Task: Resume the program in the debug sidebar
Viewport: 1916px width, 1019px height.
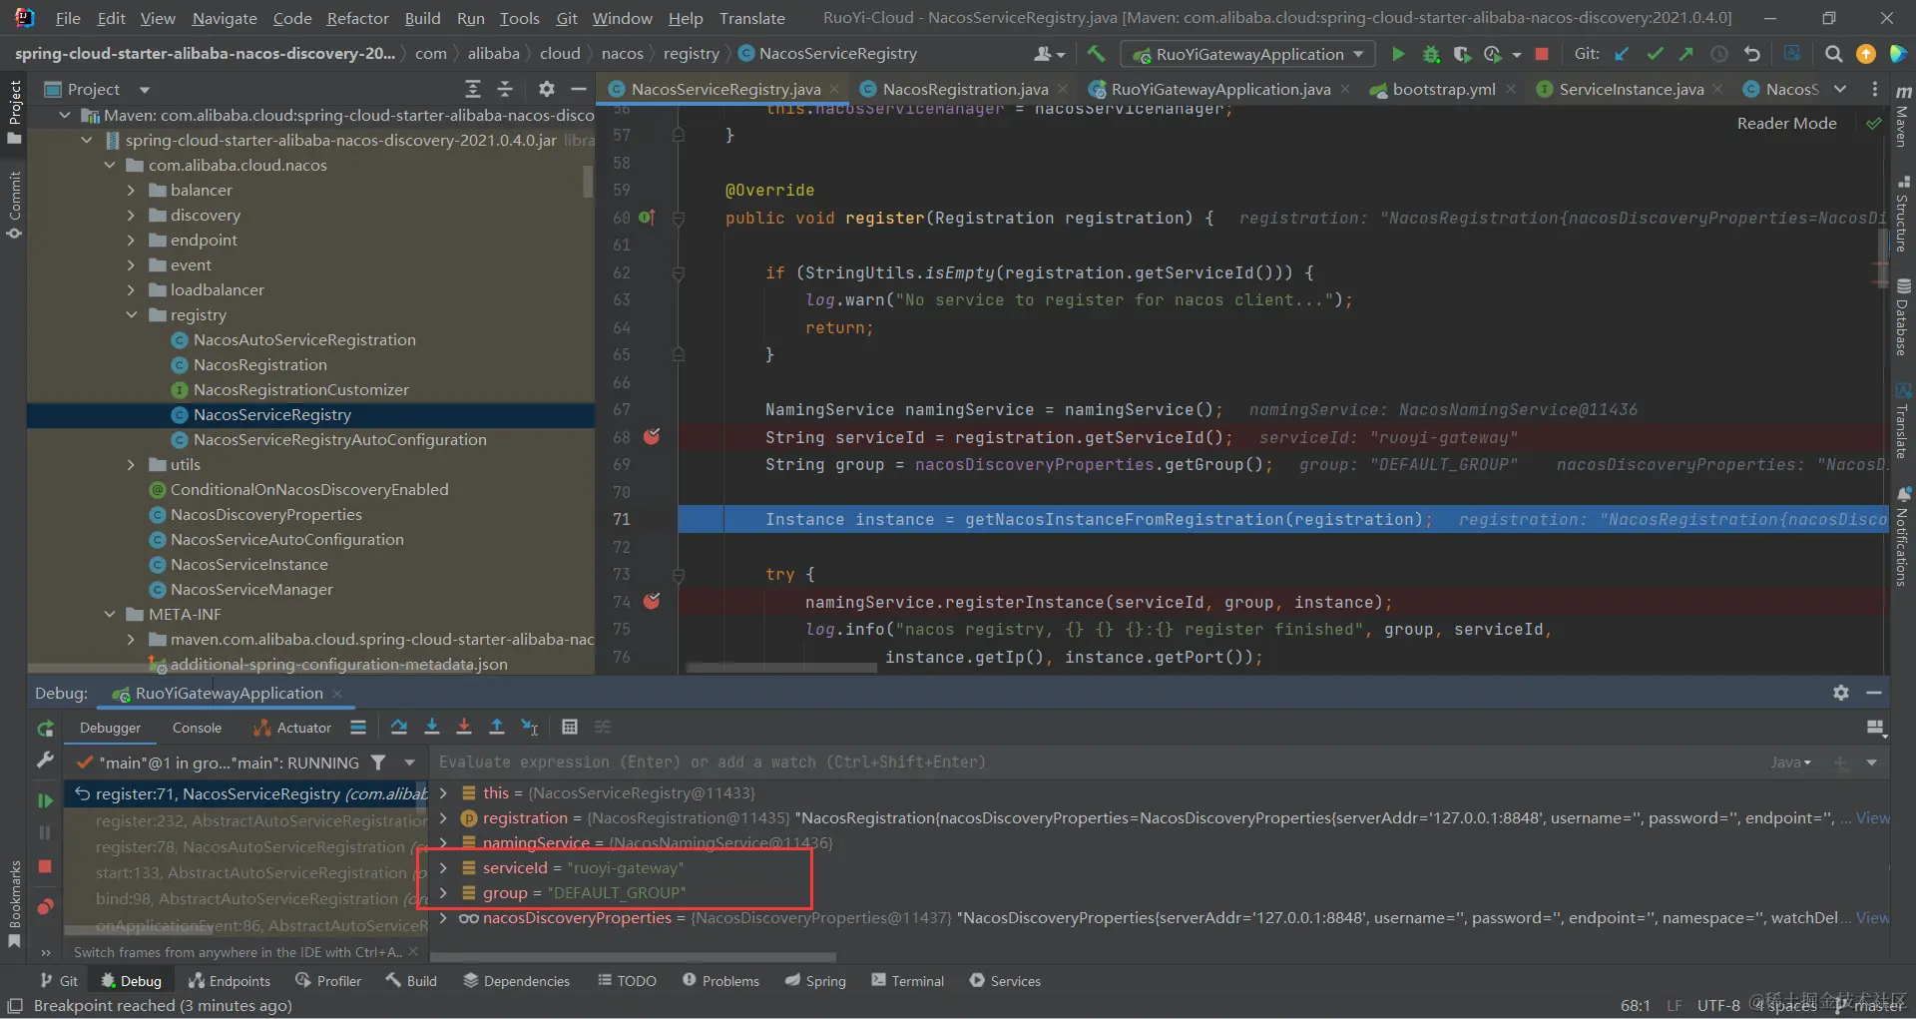Action: pyautogui.click(x=45, y=800)
